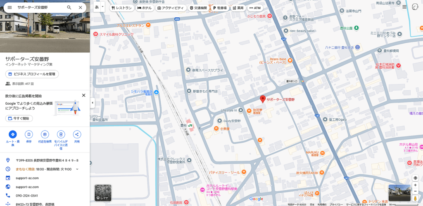This screenshot has height=206, width=423.
Task: Select シモハラ自転車店 marker
Action: click(x=157, y=93)
